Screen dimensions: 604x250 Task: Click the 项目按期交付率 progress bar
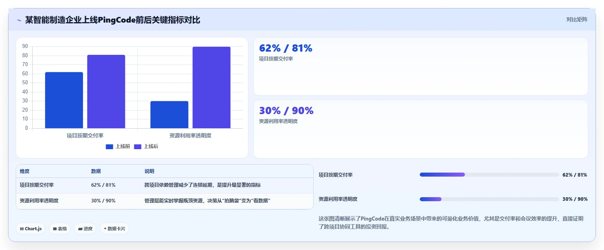click(489, 175)
